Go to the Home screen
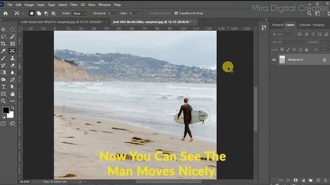The width and height of the screenshot is (330, 185). coord(6,13)
